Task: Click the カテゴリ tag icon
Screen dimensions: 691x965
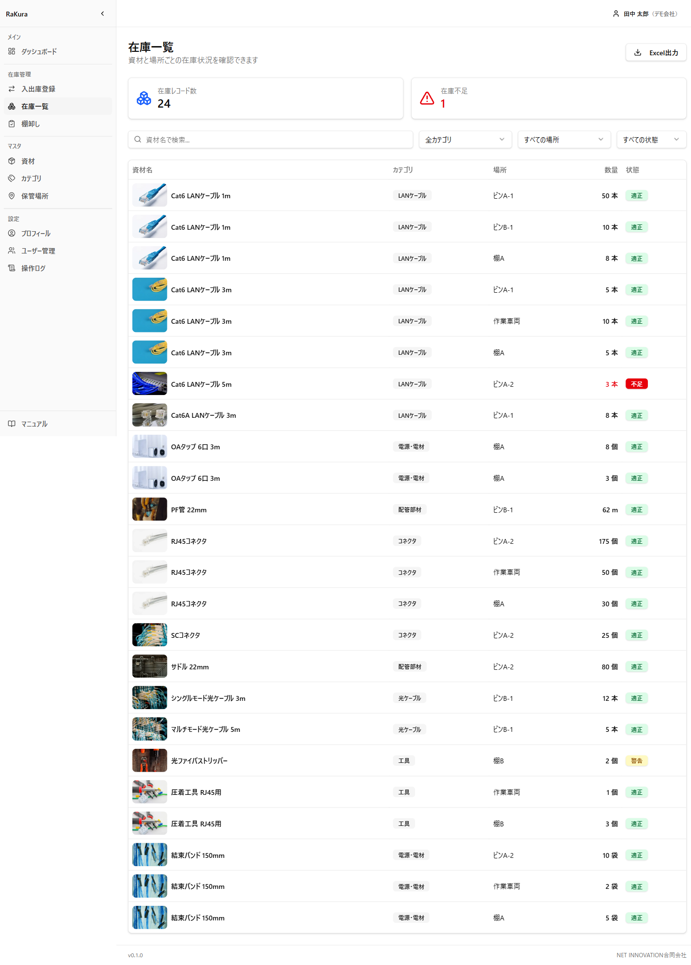Action: 12,178
